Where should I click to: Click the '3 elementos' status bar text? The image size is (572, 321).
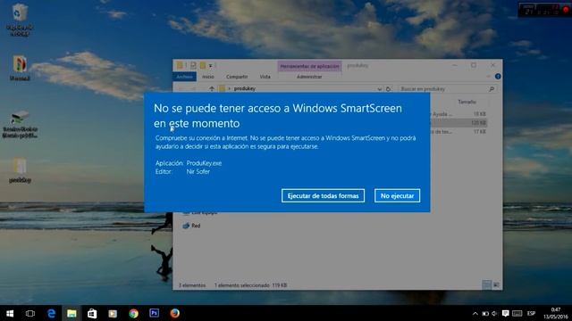[192, 285]
